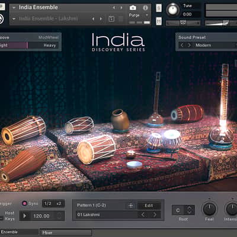
Task: Select the mridangam drum at far left top
Action: (x=24, y=130)
